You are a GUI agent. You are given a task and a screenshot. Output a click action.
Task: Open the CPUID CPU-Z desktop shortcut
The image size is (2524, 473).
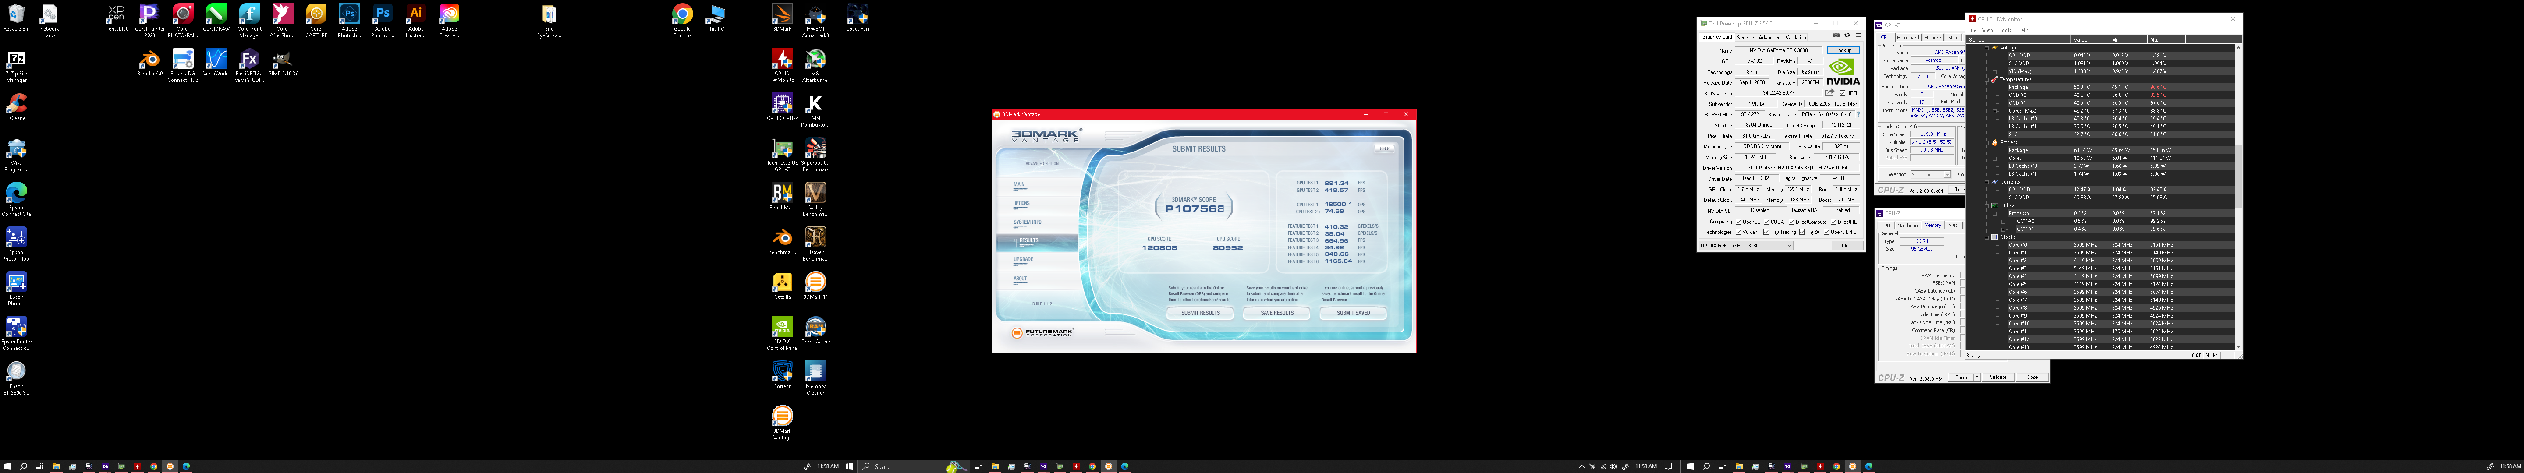[782, 108]
